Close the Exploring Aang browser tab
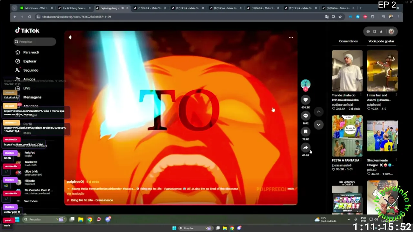This screenshot has width=413, height=232. point(127,8)
